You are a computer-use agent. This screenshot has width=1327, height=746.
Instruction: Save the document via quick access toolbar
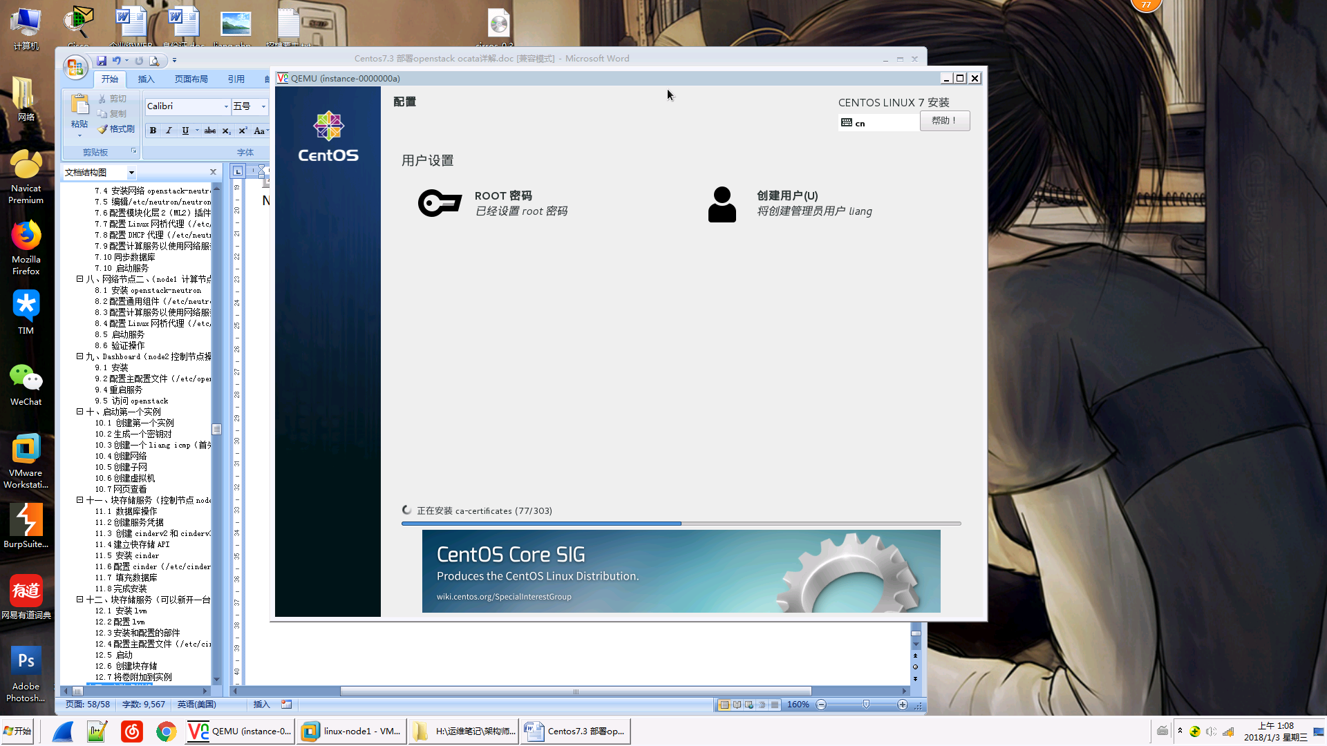point(102,61)
